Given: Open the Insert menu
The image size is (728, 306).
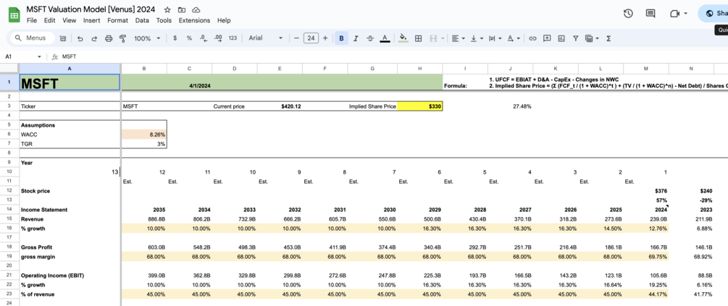Looking at the screenshot, I should coord(91,20).
